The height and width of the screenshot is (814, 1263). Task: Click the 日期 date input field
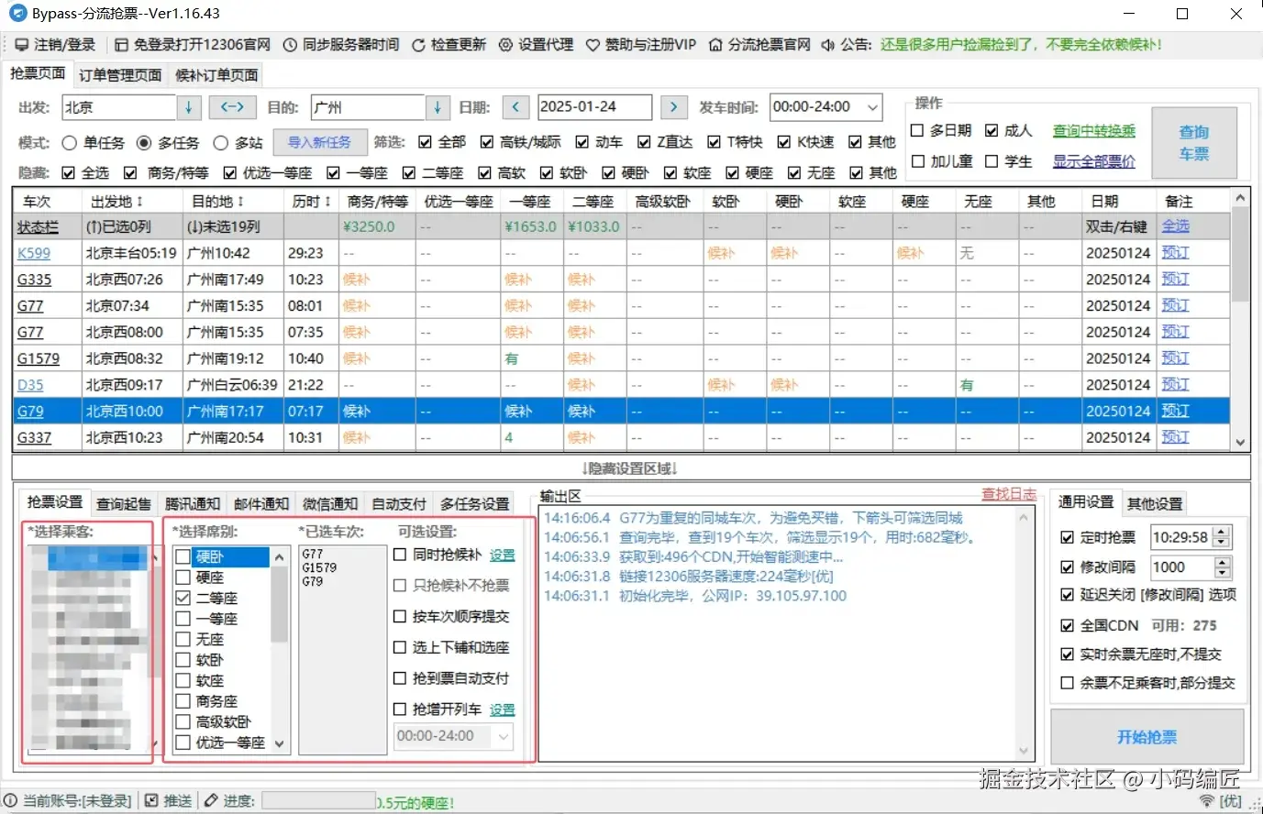pyautogui.click(x=593, y=107)
